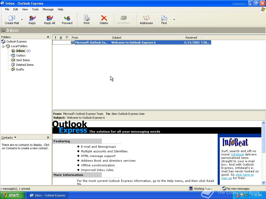Close the Folders pane

48,37
